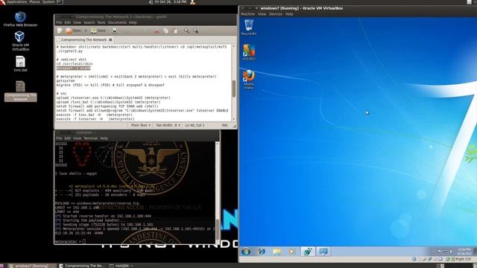
Task: Open the terminal window Help menu
Action: tap(104, 138)
